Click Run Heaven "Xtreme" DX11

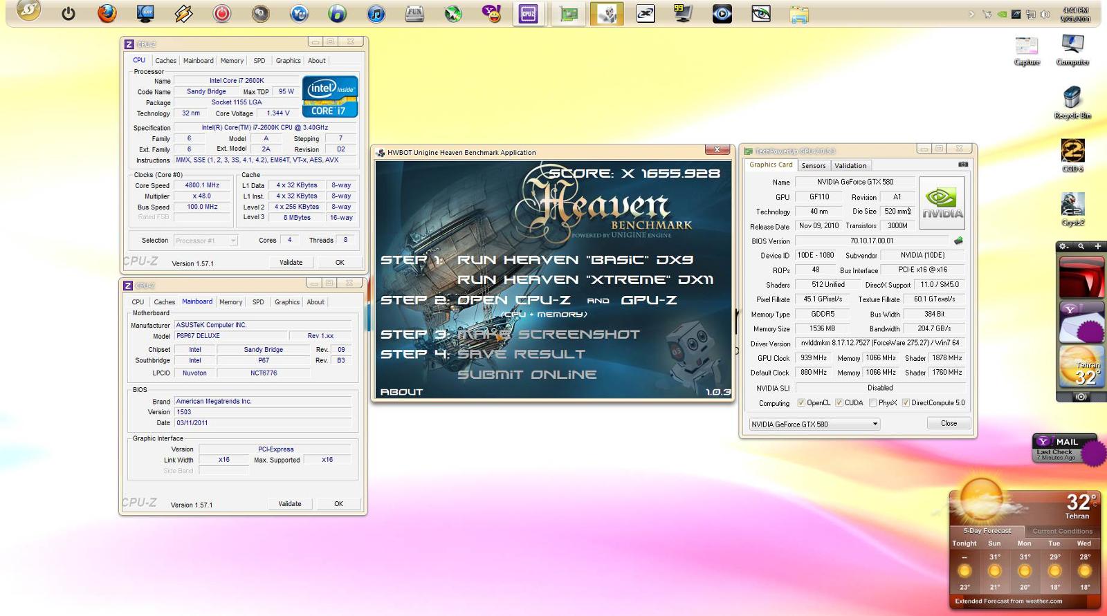(585, 280)
